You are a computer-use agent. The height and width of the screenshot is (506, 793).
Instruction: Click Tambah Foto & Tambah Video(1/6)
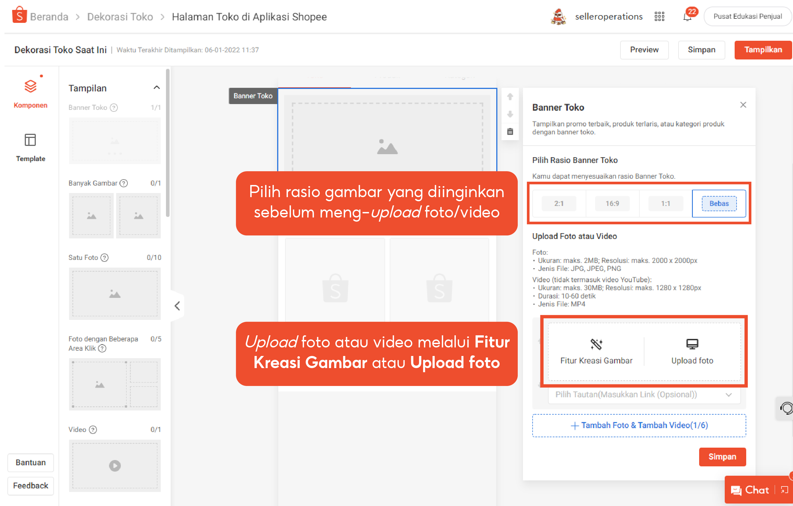pos(639,425)
